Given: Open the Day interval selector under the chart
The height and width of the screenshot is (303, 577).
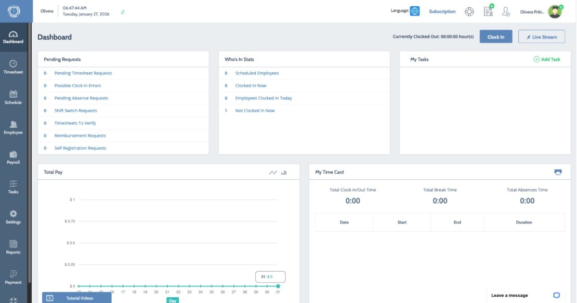Looking at the screenshot, I should 172,300.
